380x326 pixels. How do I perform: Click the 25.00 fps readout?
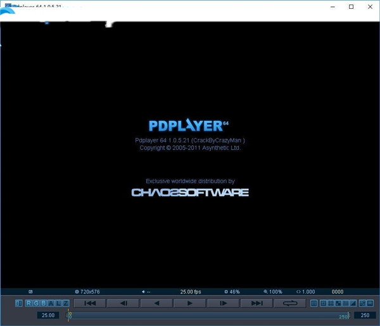(x=191, y=292)
